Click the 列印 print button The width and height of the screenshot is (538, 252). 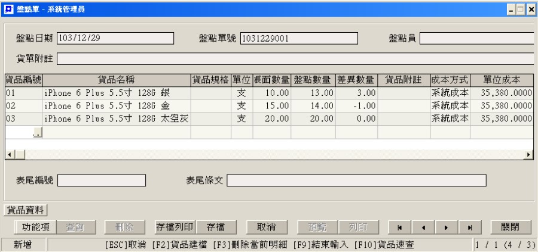click(x=359, y=228)
